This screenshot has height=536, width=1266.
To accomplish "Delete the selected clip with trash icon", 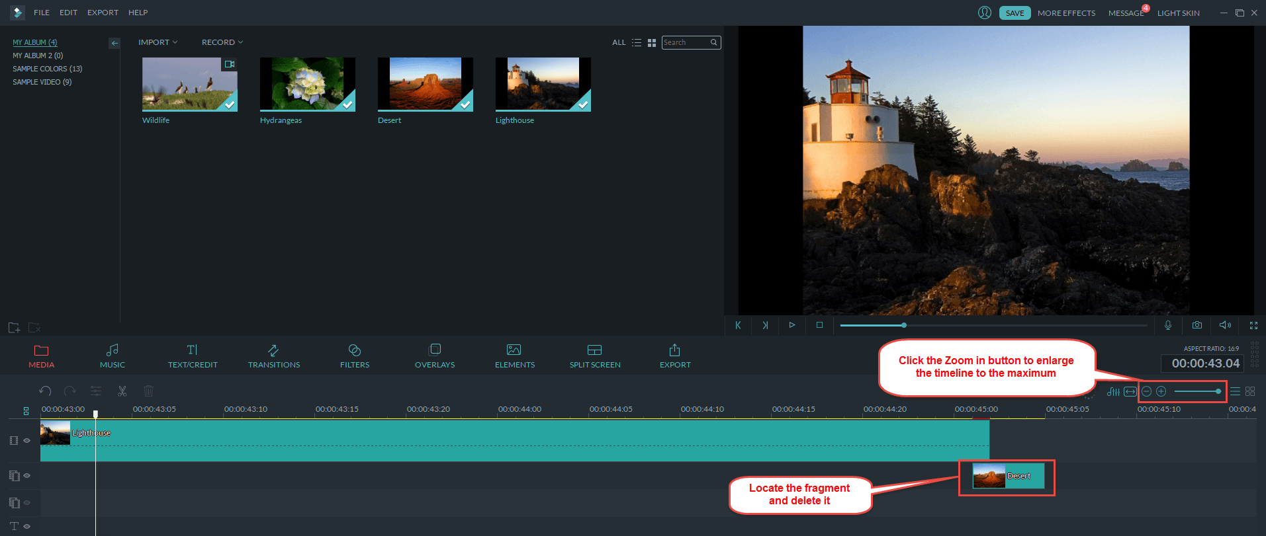I will tap(149, 391).
